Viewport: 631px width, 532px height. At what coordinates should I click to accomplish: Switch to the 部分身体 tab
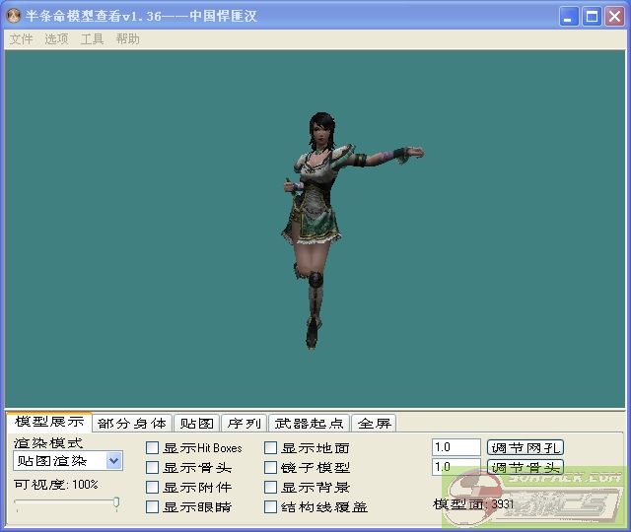point(132,424)
